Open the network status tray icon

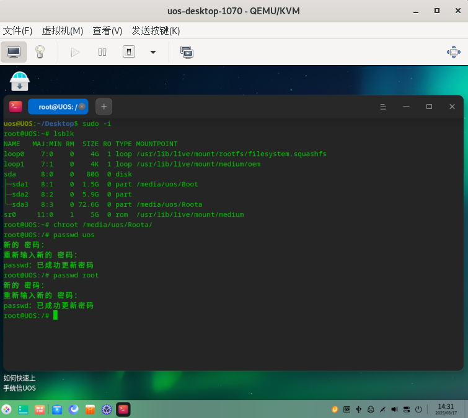382,410
